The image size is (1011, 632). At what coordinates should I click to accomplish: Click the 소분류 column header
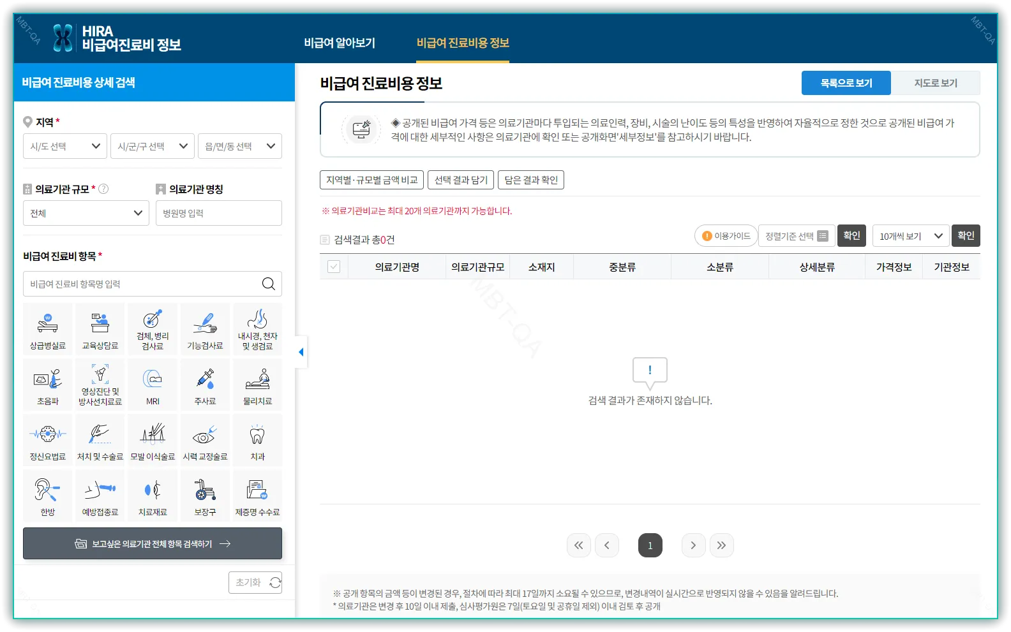tap(720, 267)
